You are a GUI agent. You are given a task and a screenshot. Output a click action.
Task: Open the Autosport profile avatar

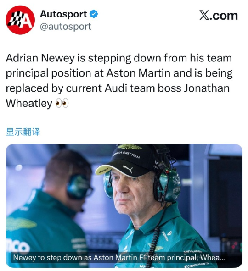[x=20, y=20]
